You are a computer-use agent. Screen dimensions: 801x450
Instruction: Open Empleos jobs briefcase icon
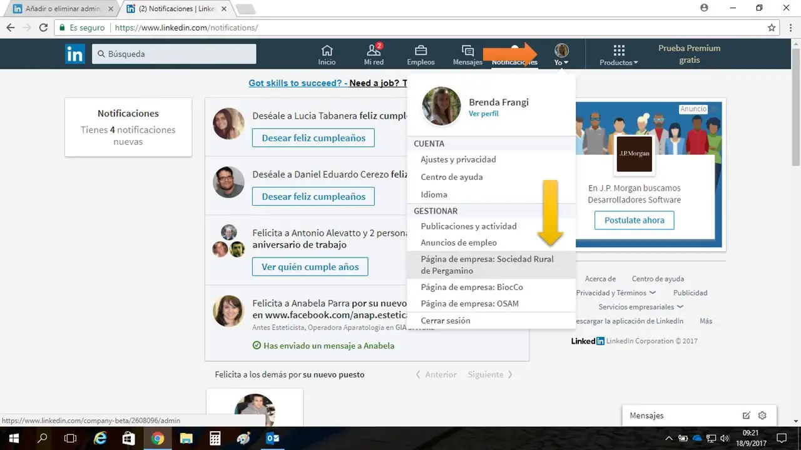[x=421, y=55]
